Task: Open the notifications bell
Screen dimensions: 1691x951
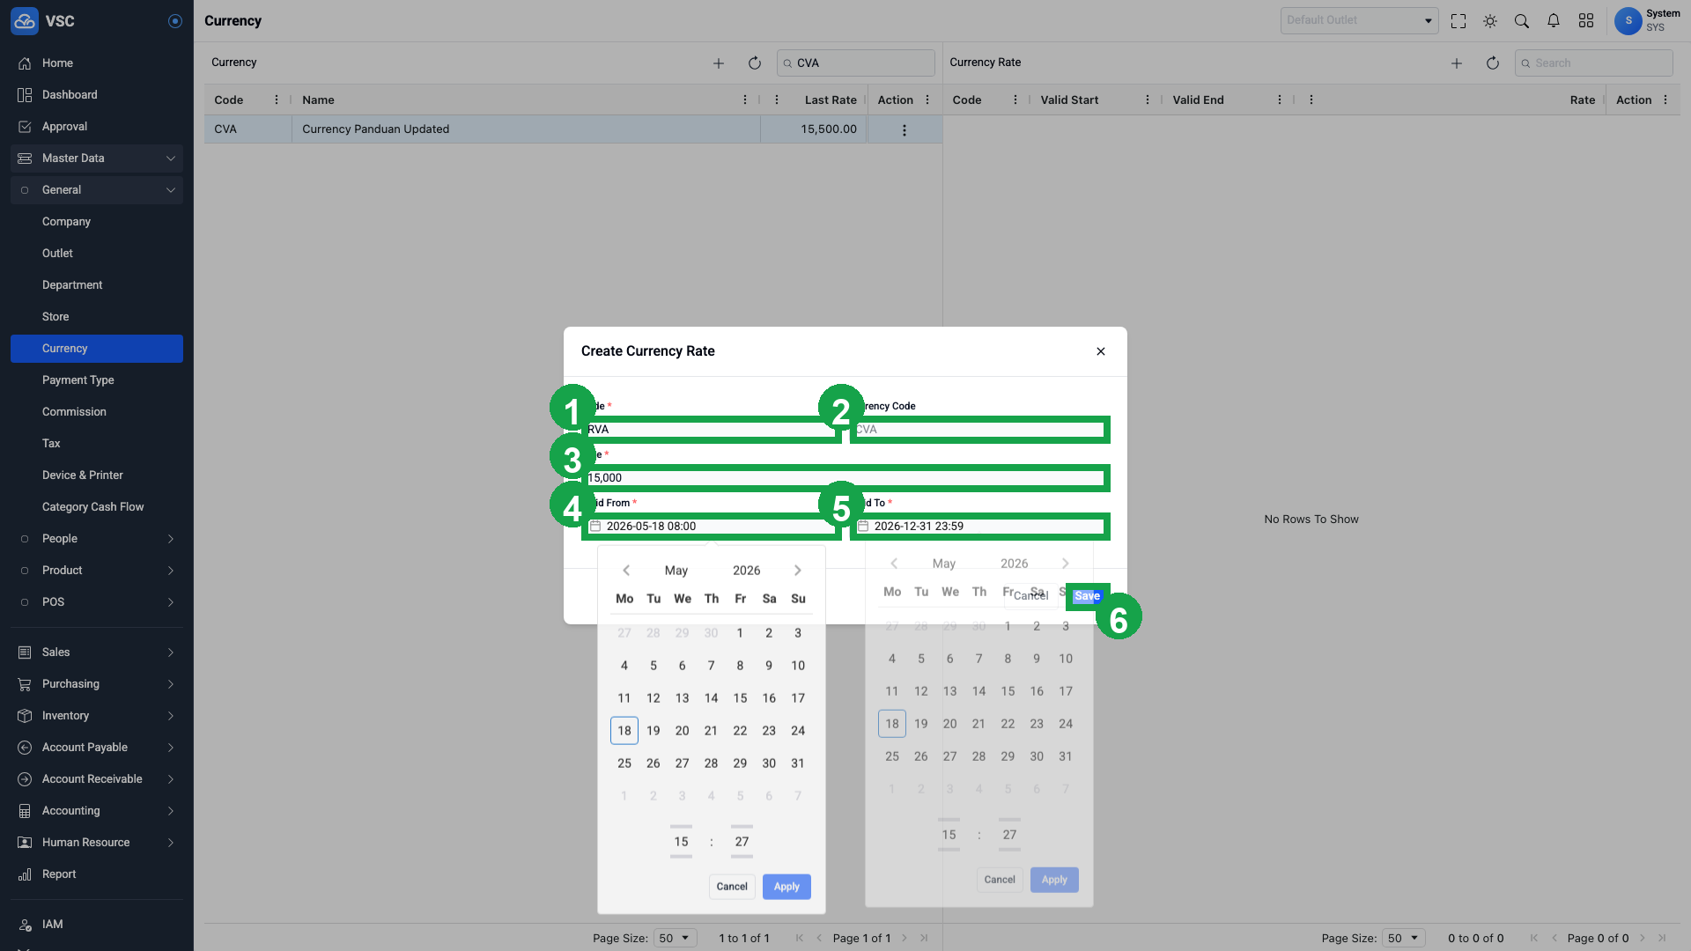Action: [1554, 21]
